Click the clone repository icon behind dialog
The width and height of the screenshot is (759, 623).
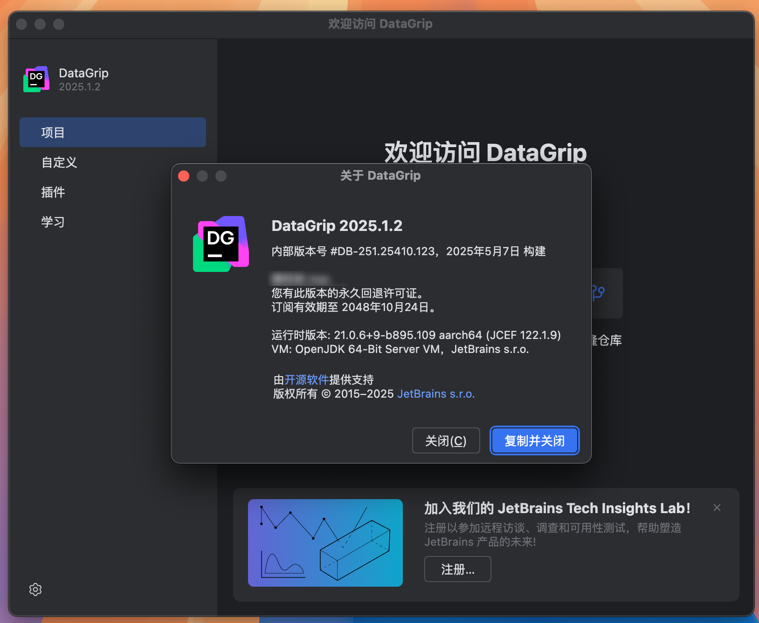tap(599, 293)
